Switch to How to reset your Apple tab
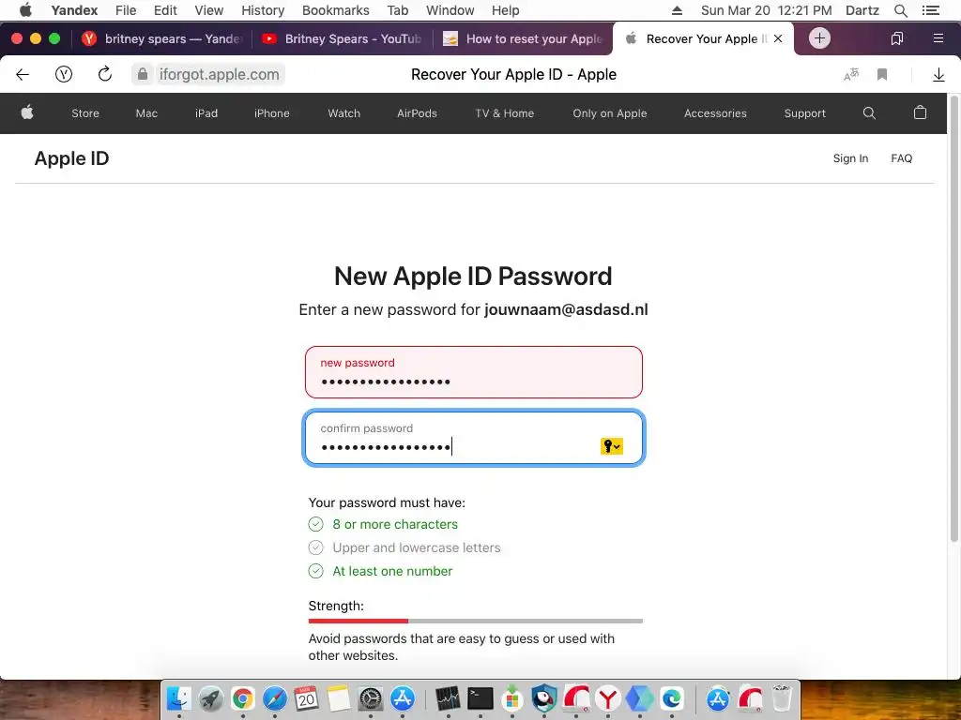 point(523,38)
